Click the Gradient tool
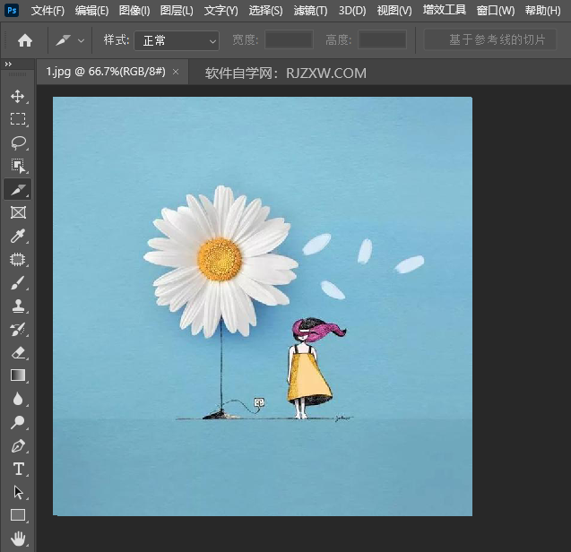Image resolution: width=571 pixels, height=552 pixels. (18, 375)
